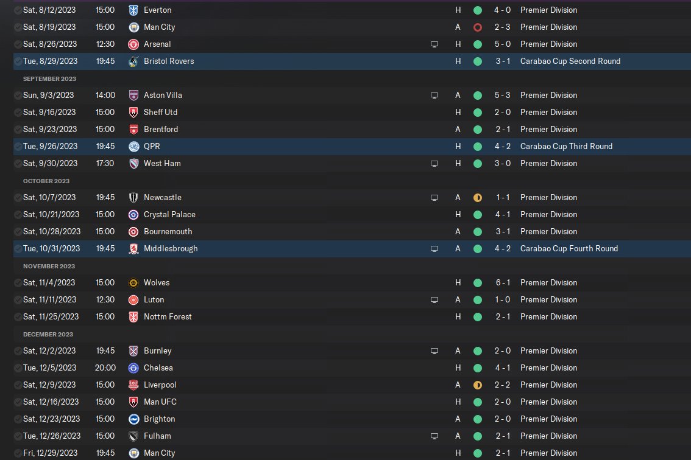
Task: Click the red loss indicator for Man City away
Action: (x=477, y=27)
